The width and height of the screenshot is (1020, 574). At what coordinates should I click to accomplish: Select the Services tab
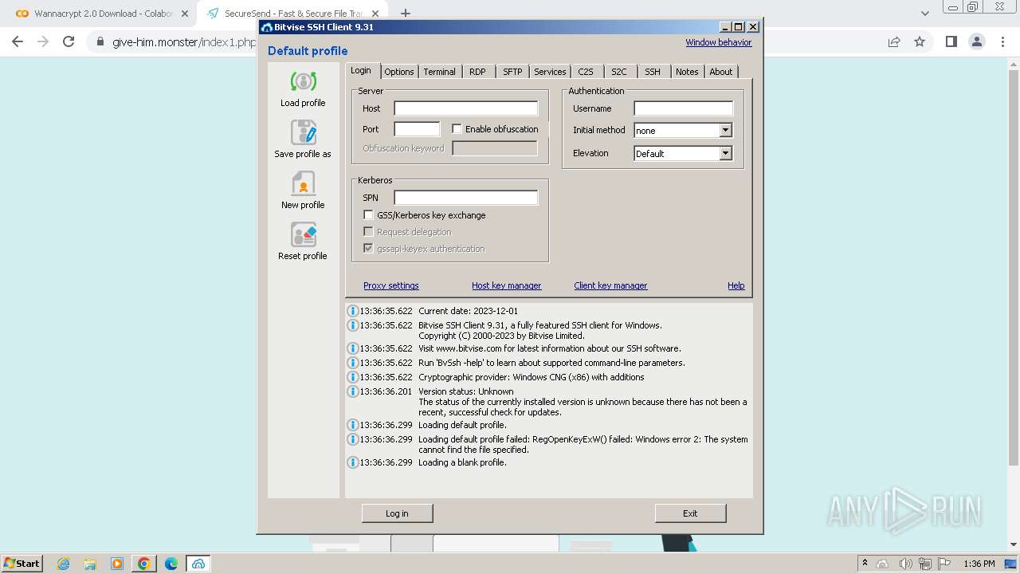(x=550, y=72)
